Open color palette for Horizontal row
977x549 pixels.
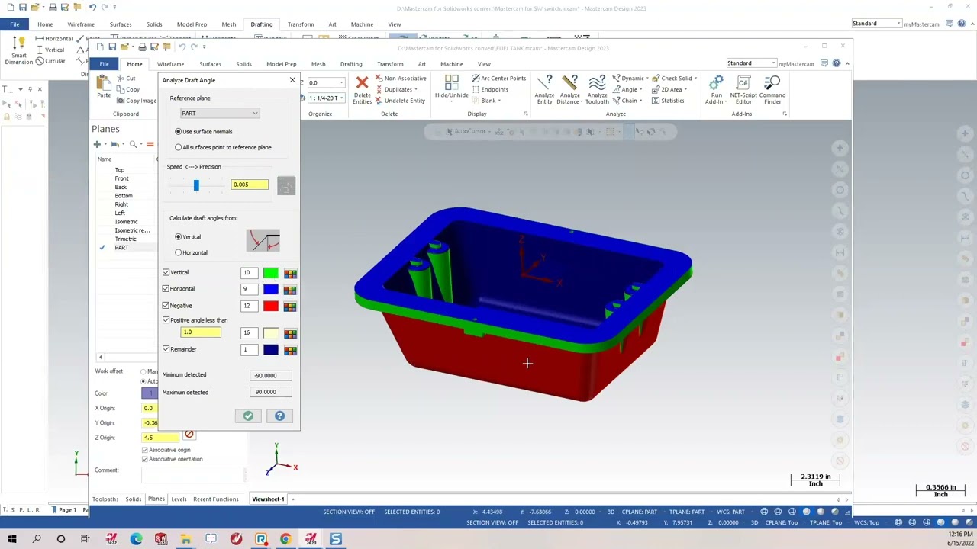pyautogui.click(x=290, y=290)
